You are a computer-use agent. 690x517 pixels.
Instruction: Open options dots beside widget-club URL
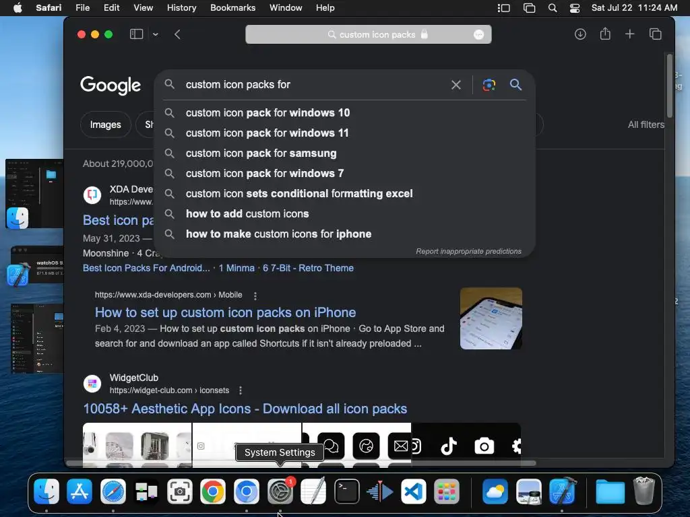[241, 390]
